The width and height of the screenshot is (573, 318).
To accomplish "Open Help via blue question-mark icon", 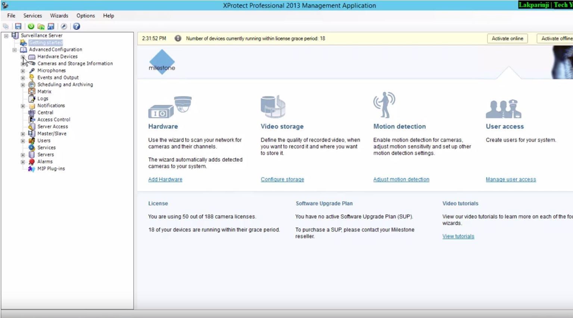I will click(77, 26).
